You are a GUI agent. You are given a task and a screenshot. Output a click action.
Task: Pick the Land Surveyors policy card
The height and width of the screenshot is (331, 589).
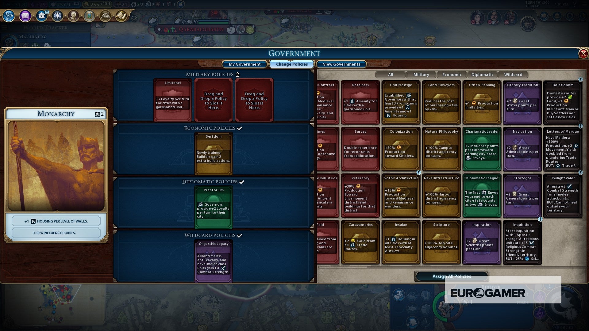tap(441, 102)
